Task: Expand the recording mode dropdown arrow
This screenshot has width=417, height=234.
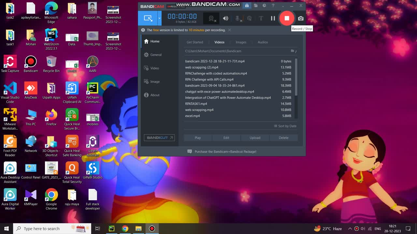Action: [159, 19]
